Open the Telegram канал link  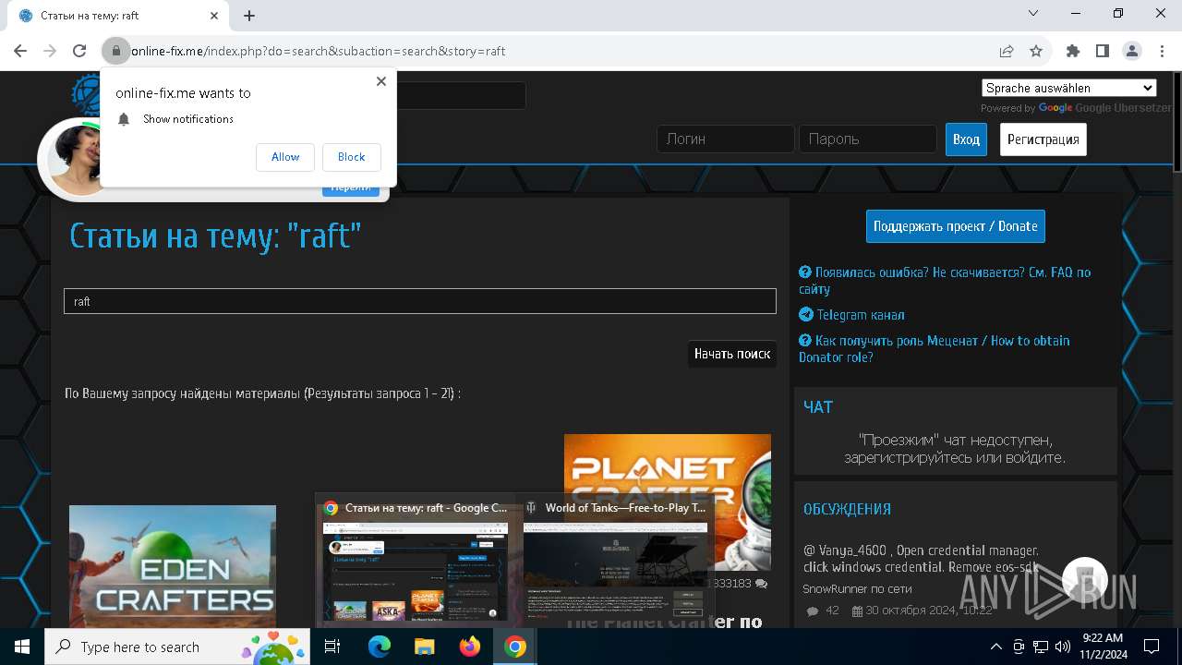pyautogui.click(x=861, y=315)
